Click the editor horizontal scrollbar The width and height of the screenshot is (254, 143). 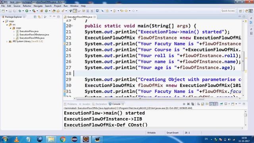pos(140,99)
